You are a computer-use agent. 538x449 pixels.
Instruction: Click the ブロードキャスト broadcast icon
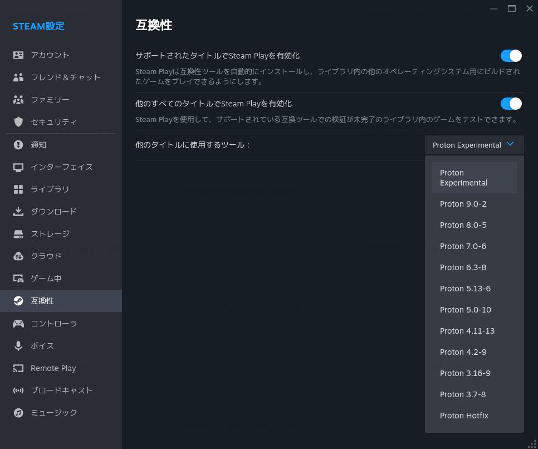(x=18, y=391)
